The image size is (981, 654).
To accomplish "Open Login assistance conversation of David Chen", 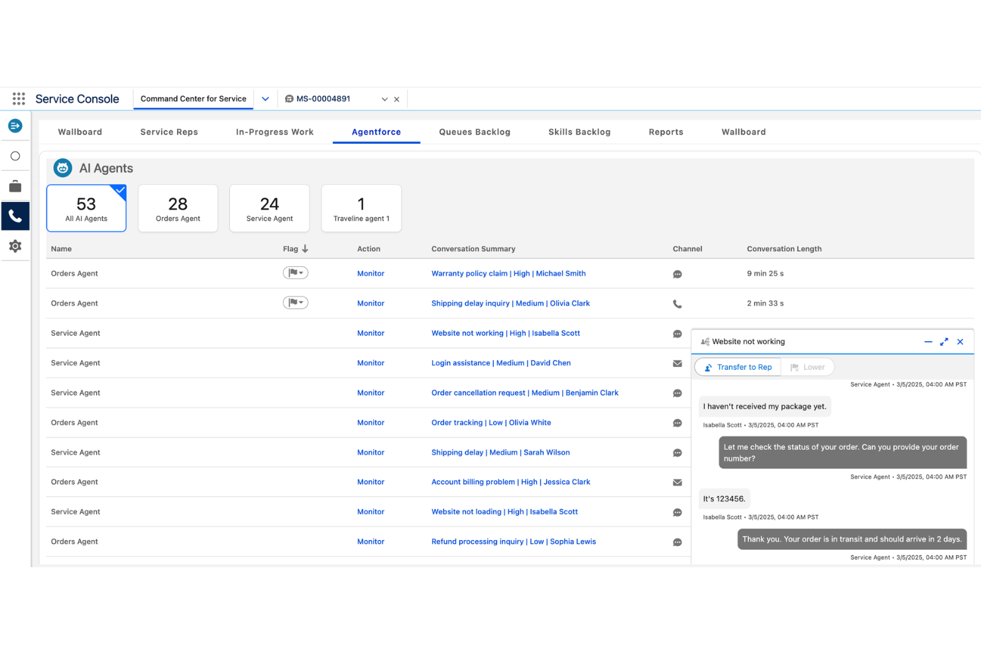I will click(501, 363).
